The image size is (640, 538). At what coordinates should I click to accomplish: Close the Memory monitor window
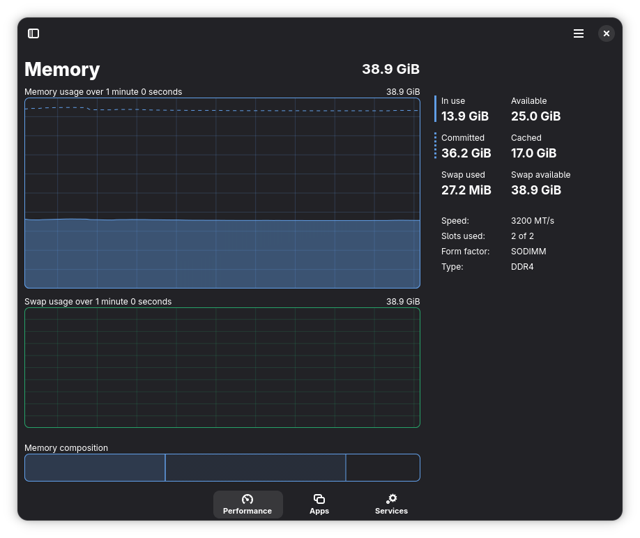[607, 33]
